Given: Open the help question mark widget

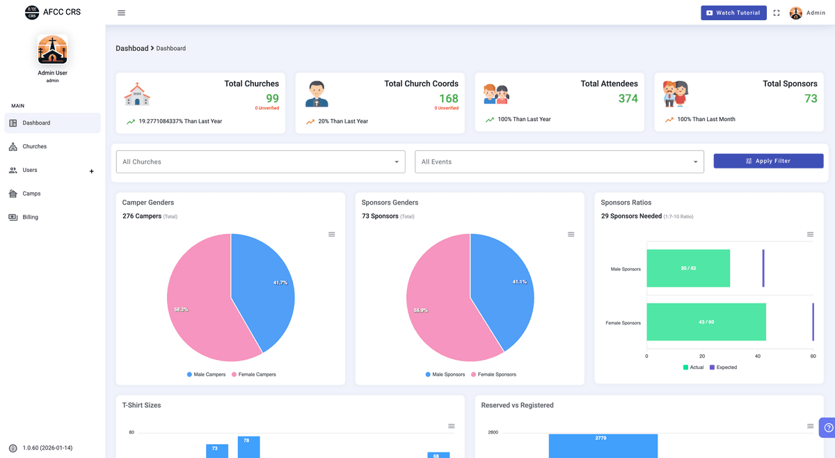Looking at the screenshot, I should coord(828,427).
